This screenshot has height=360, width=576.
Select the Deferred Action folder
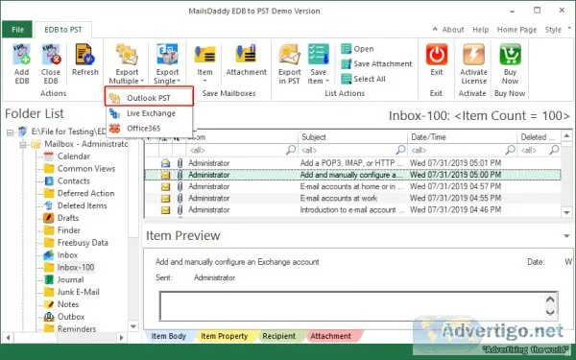[86, 193]
